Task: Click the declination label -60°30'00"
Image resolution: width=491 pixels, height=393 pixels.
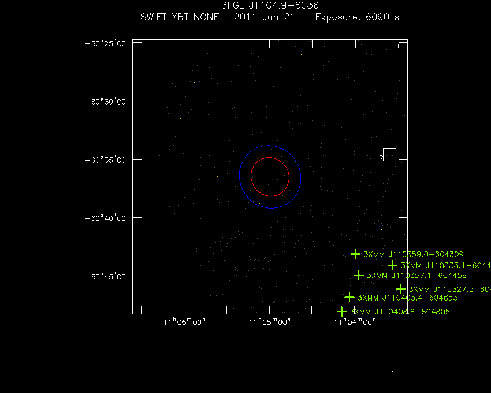Action: [x=107, y=102]
